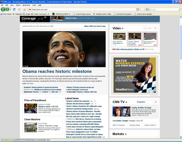This screenshot has width=182, height=142.
Task: Click the Stop loading icon
Action: point(19,9)
